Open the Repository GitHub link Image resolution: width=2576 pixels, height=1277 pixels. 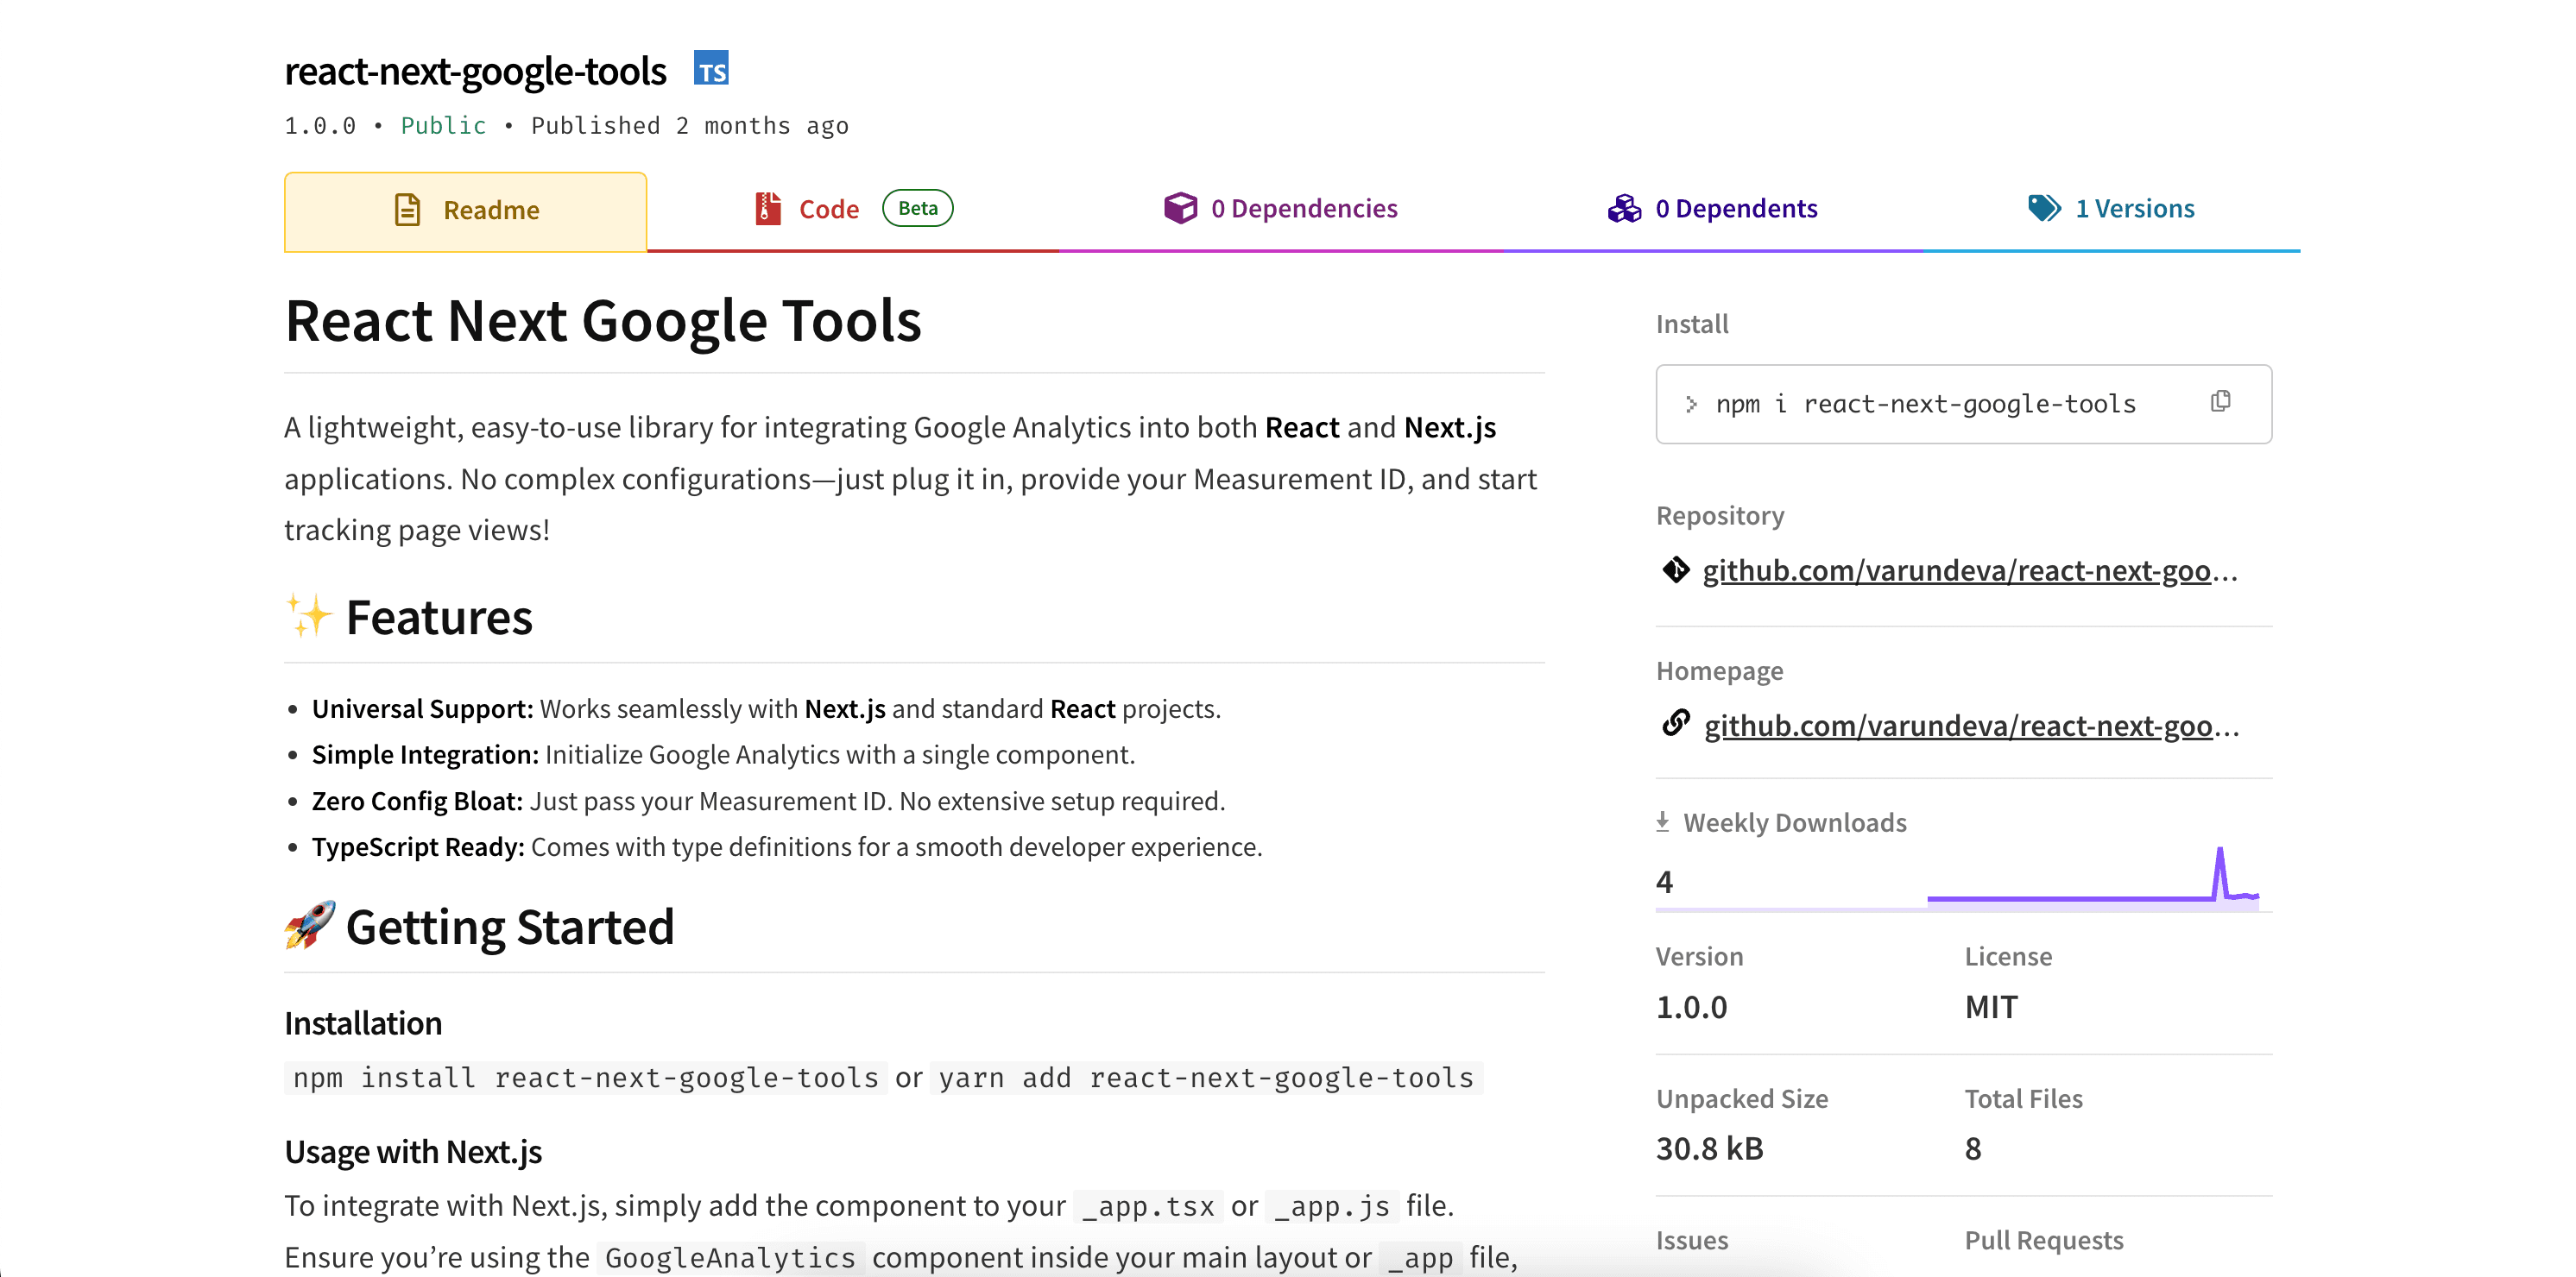click(x=1970, y=570)
